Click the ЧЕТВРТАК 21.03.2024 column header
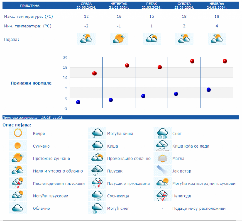 click(x=119, y=6)
